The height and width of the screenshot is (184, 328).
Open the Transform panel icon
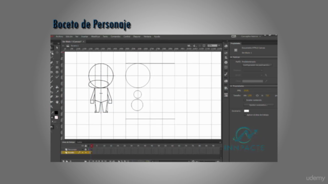coord(226,67)
